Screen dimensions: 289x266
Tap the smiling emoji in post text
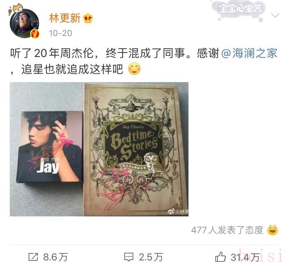tap(134, 69)
